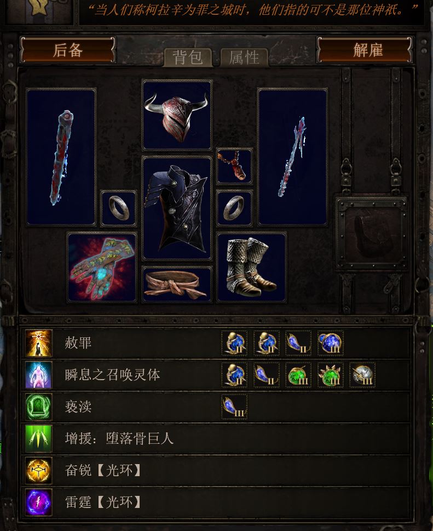Click the right ring slot

click(x=234, y=208)
